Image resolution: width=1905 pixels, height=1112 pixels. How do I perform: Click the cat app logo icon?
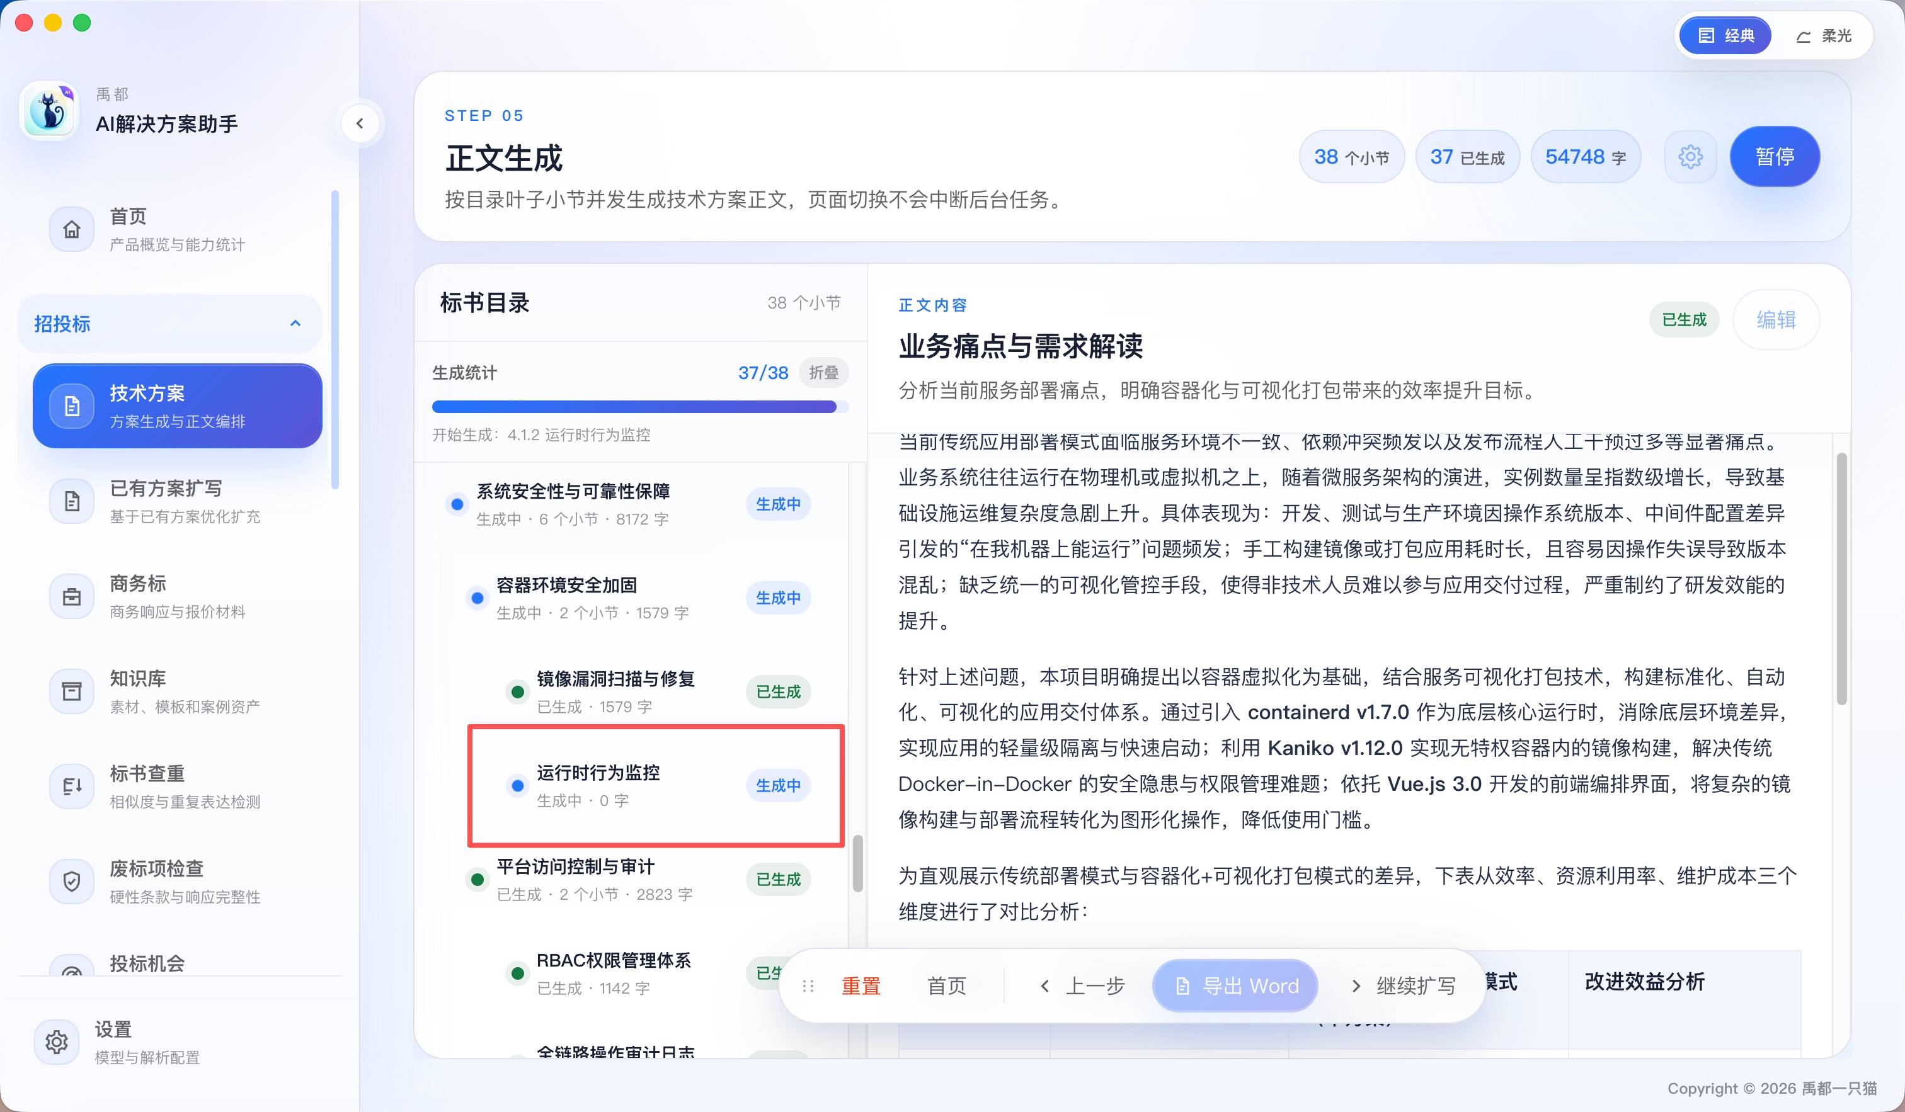[x=49, y=110]
